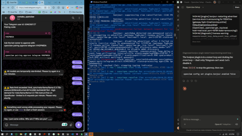Copy the Claude response with copy icon

184,81
